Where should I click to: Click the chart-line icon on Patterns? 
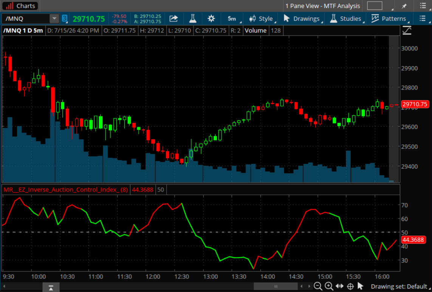375,19
